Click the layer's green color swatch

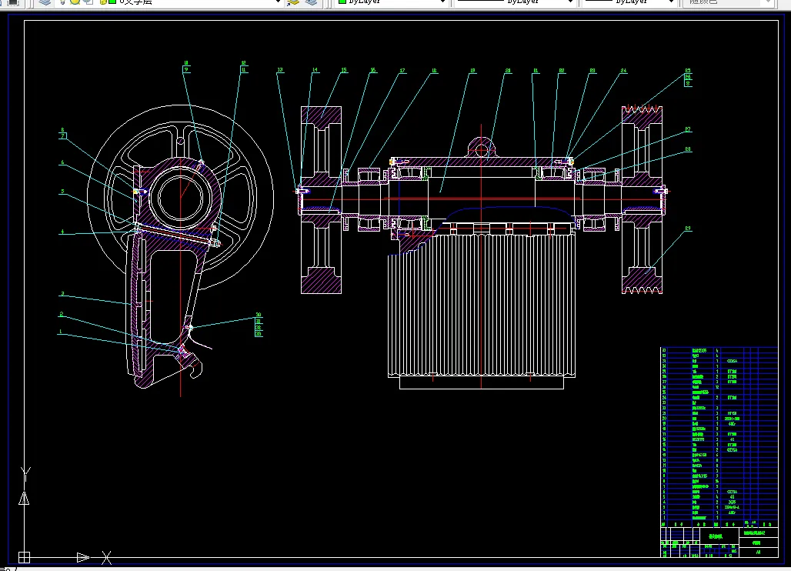pos(112,2)
